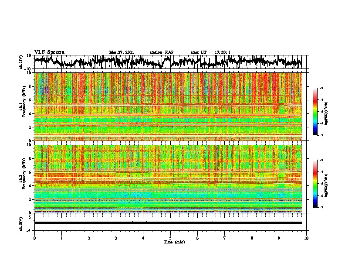Click the "8" tick on ch.1 frequency axis

click(30, 86)
